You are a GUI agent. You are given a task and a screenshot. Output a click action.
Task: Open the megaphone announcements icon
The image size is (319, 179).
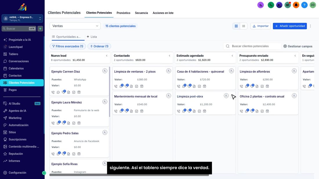click(x=288, y=5)
